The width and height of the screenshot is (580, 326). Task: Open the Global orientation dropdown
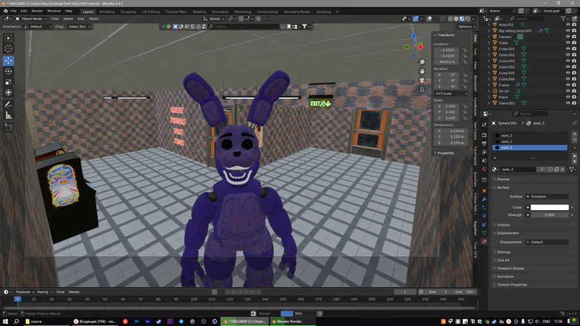[214, 19]
